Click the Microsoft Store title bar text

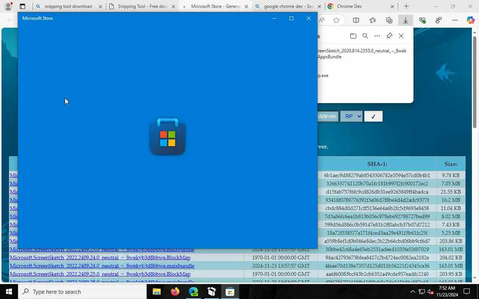pos(37,18)
